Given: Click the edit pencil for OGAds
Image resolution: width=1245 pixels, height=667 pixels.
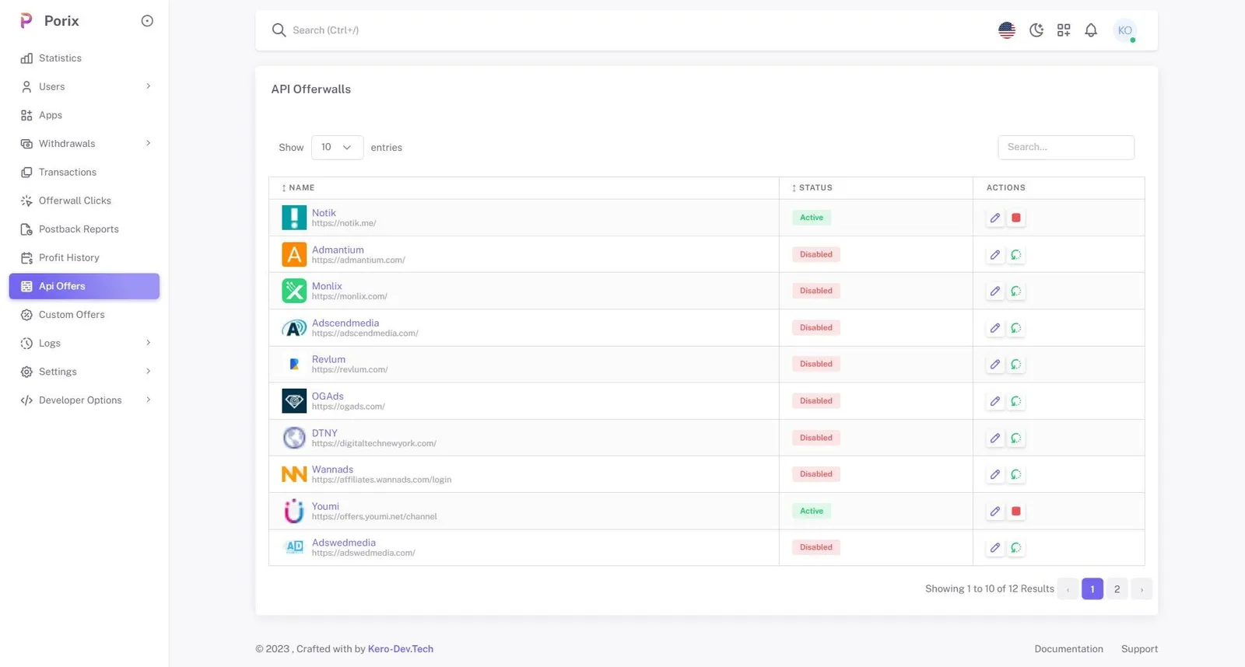Looking at the screenshot, I should click(x=995, y=401).
